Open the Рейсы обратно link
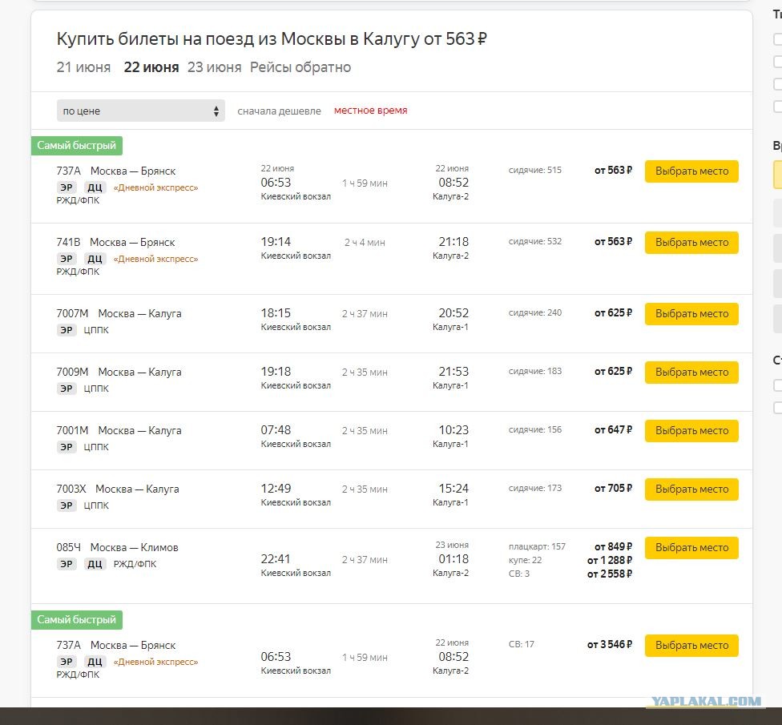Screen dimensions: 782x725 [x=300, y=67]
